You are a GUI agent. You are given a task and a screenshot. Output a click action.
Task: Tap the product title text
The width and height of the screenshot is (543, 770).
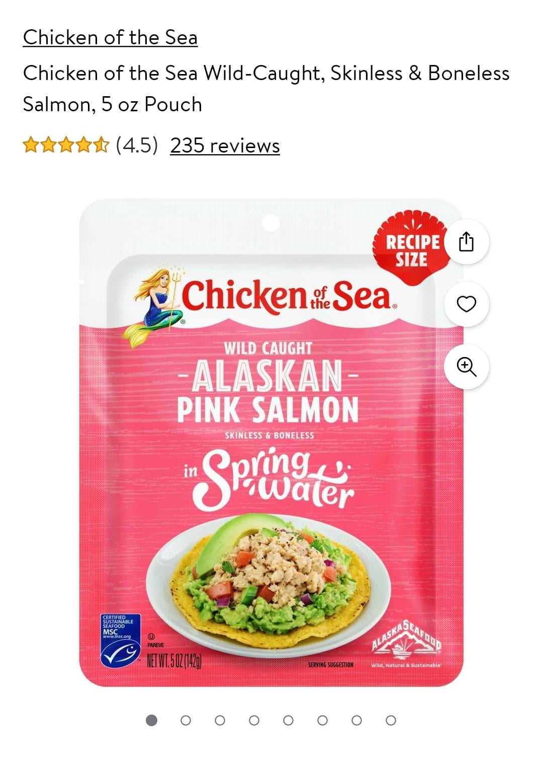click(x=266, y=89)
